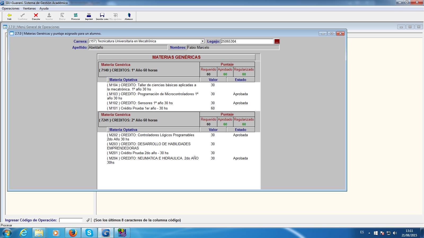
Task: Click the Más opciones toolbar icon
Action: [x=116, y=16]
